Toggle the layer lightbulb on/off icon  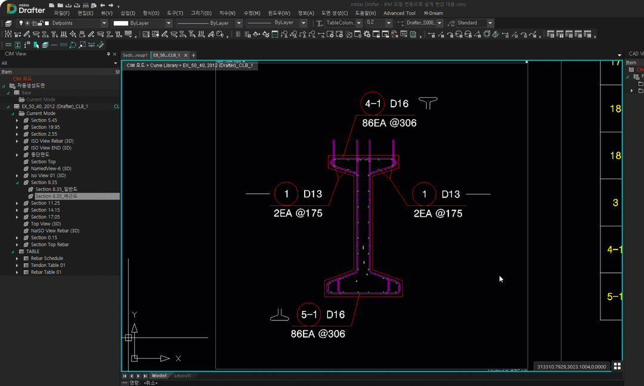[21, 23]
